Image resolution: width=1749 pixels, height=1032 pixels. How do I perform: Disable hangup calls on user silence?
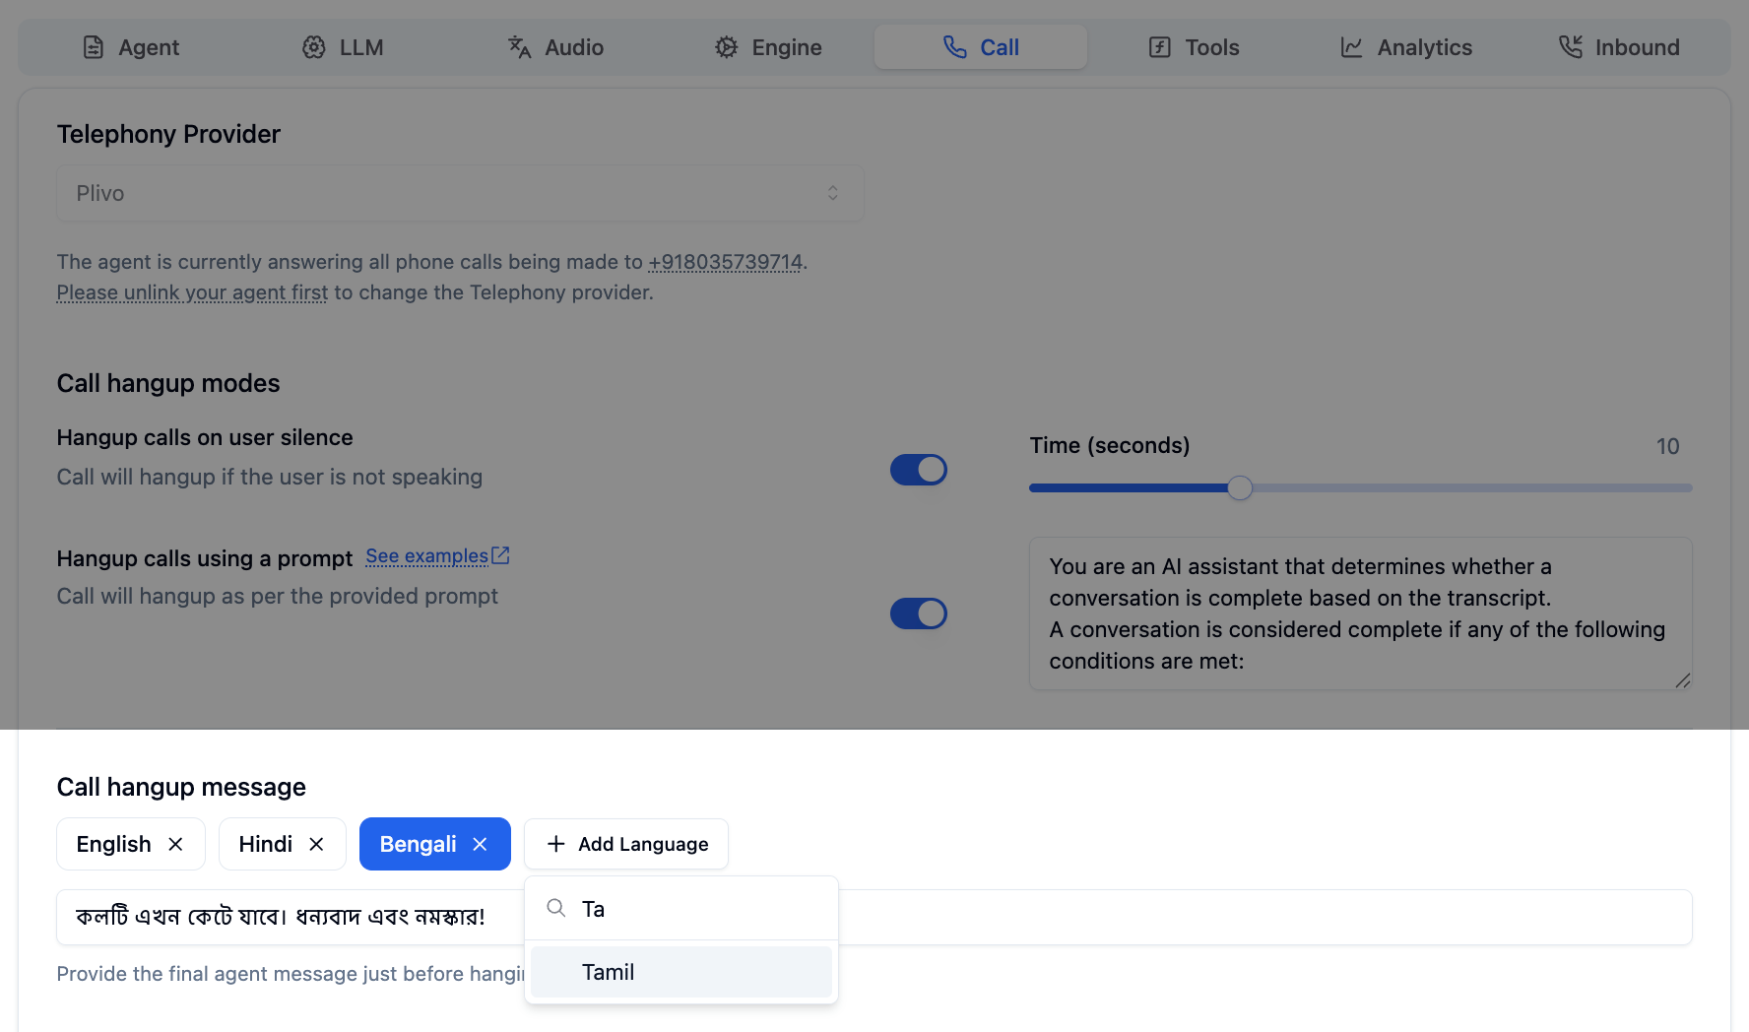(x=918, y=470)
